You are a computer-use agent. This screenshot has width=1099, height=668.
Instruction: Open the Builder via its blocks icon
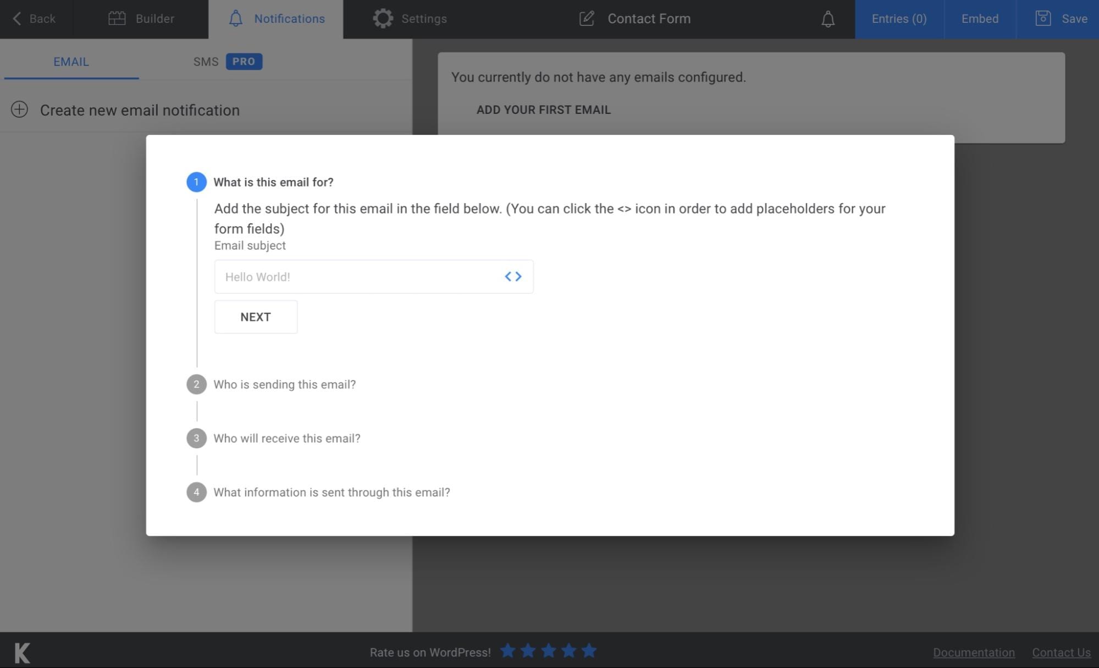coord(116,18)
